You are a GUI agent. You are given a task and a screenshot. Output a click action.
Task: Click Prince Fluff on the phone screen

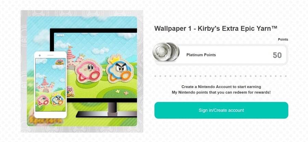tap(57, 99)
